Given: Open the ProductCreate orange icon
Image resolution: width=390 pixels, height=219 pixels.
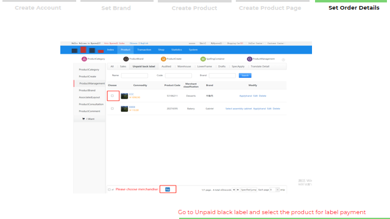Looking at the screenshot, I should click(163, 59).
